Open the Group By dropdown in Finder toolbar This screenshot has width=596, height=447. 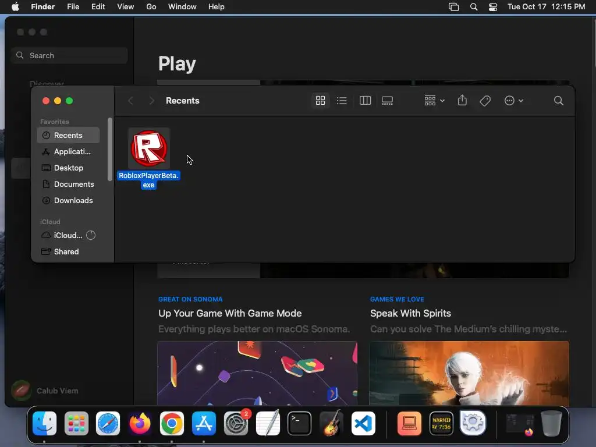pos(434,100)
